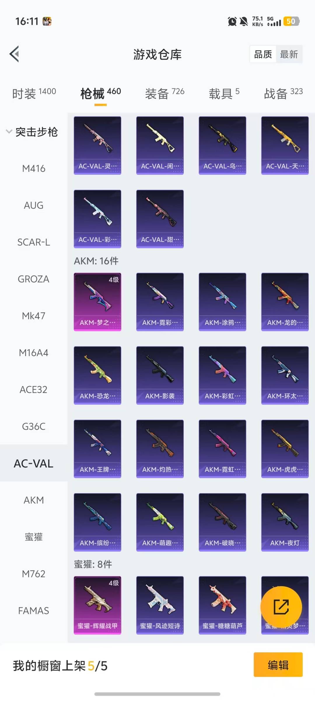This screenshot has width=315, height=702.
Task: Select the AKM-恐龙… skin icon
Action: click(97, 375)
